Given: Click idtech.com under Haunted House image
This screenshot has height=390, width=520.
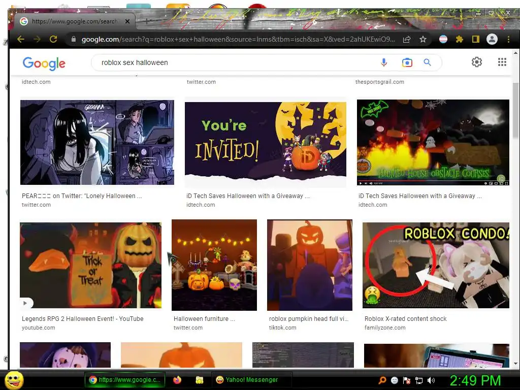Looking at the screenshot, I should 373,205.
